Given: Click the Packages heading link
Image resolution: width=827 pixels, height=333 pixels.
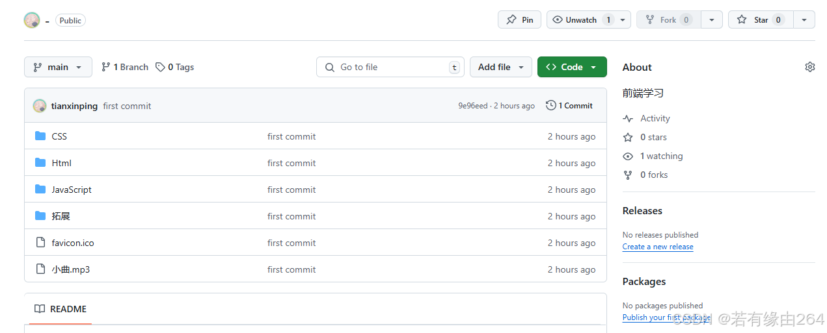Looking at the screenshot, I should point(644,281).
